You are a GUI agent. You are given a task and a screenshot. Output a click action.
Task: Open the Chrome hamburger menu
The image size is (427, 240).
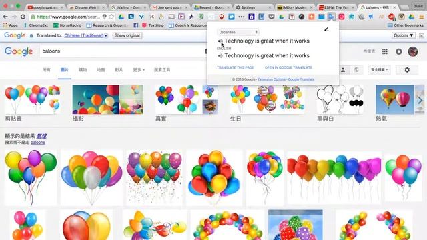tap(422, 17)
